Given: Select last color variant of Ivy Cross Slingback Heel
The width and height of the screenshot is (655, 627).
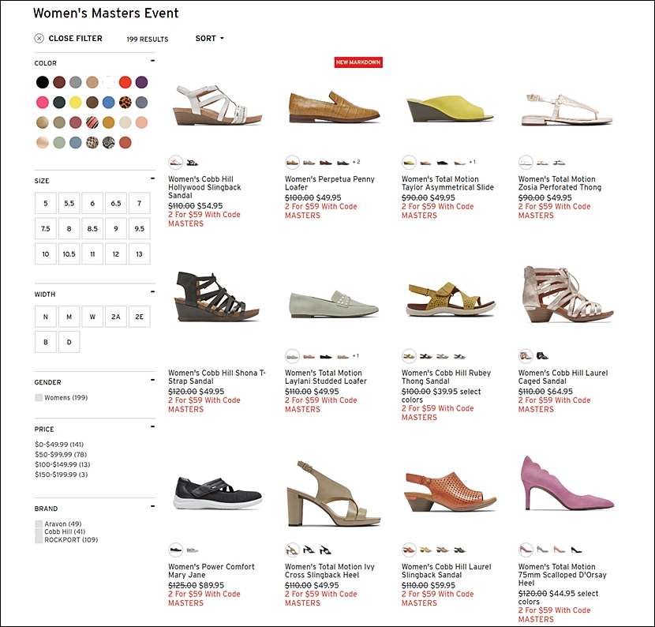Looking at the screenshot, I should (325, 550).
